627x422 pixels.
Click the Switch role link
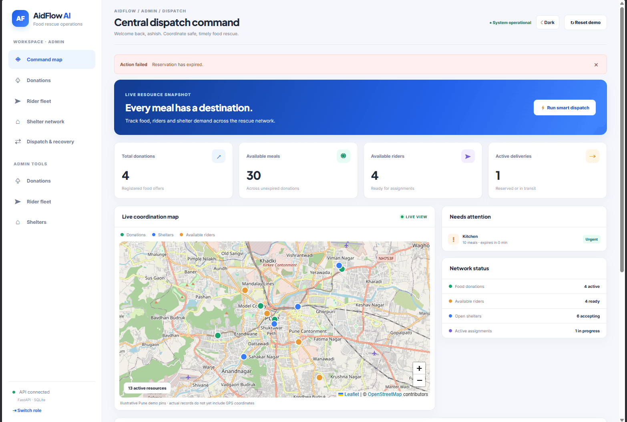point(27,410)
